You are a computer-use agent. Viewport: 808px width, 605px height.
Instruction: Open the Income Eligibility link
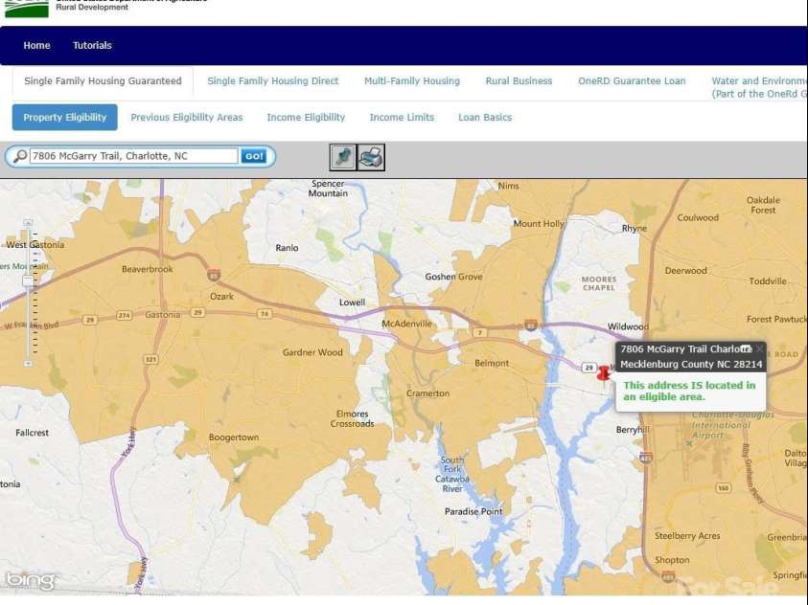pos(306,118)
